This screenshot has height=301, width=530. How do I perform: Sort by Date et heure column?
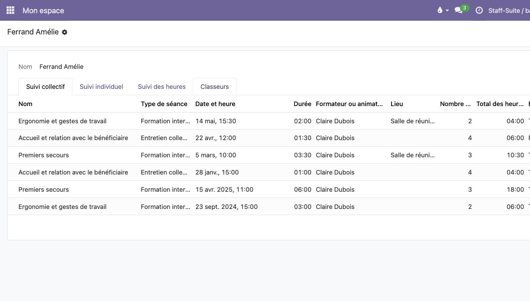pyautogui.click(x=215, y=104)
